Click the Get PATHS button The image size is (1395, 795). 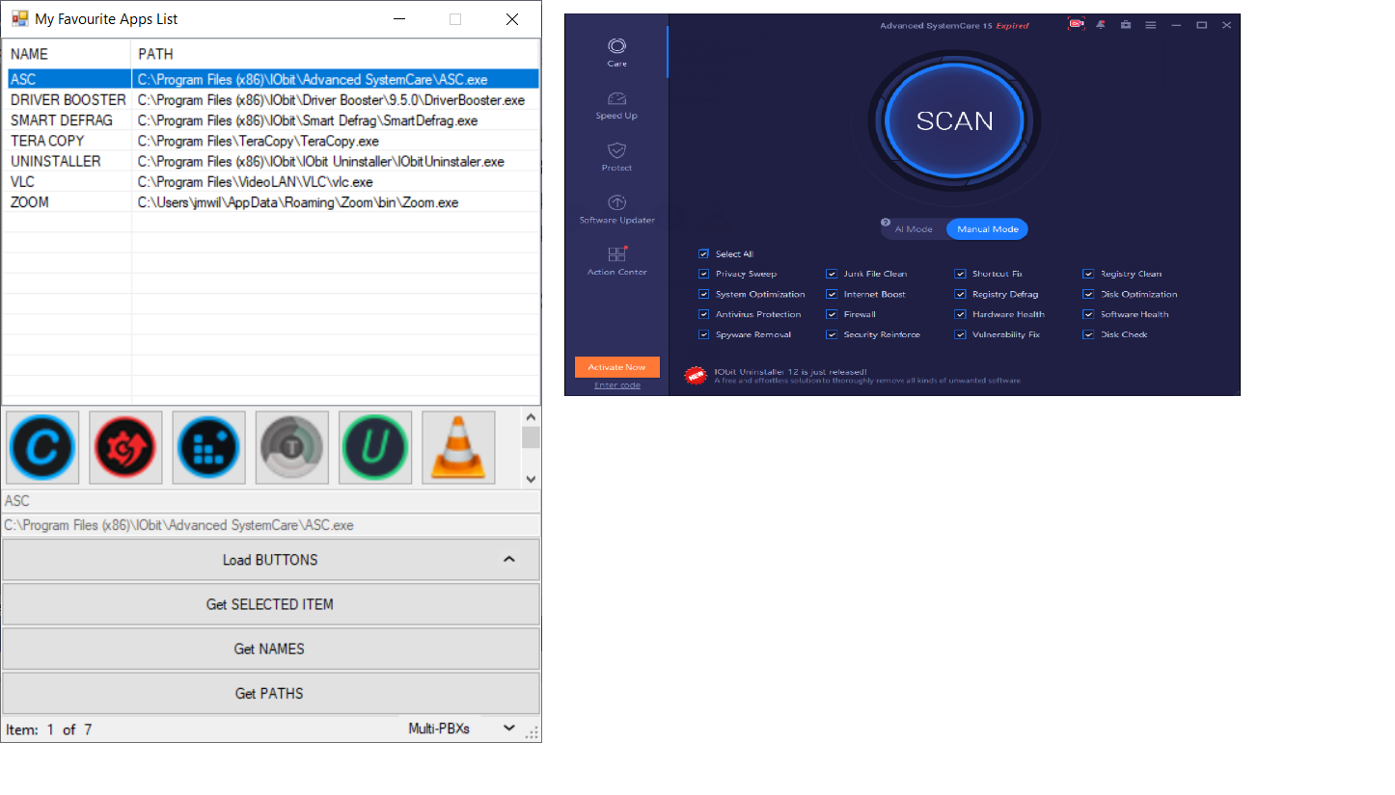coord(271,693)
